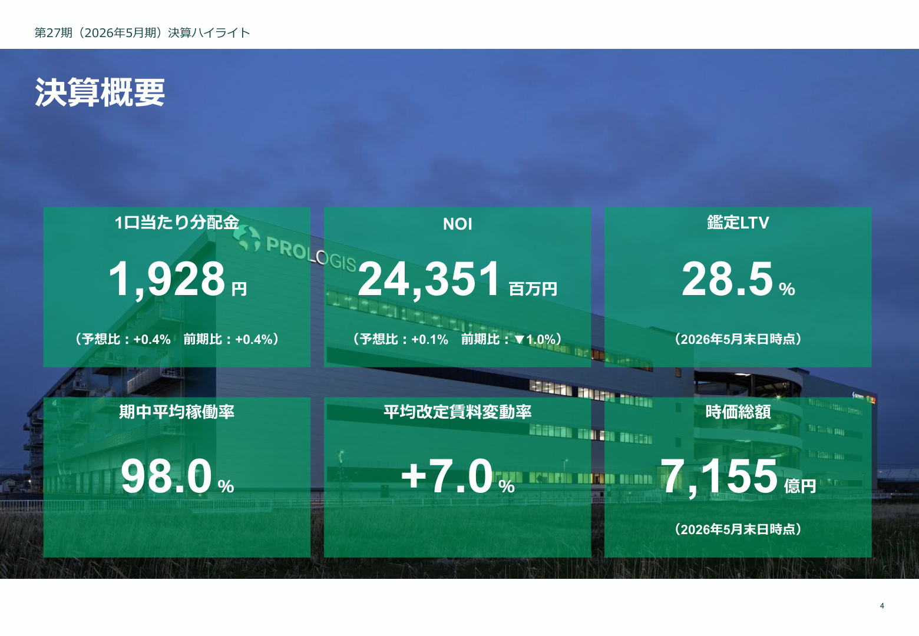The width and height of the screenshot is (919, 636).
Task: Click the Prologis globe logo on building
Action: tap(247, 237)
